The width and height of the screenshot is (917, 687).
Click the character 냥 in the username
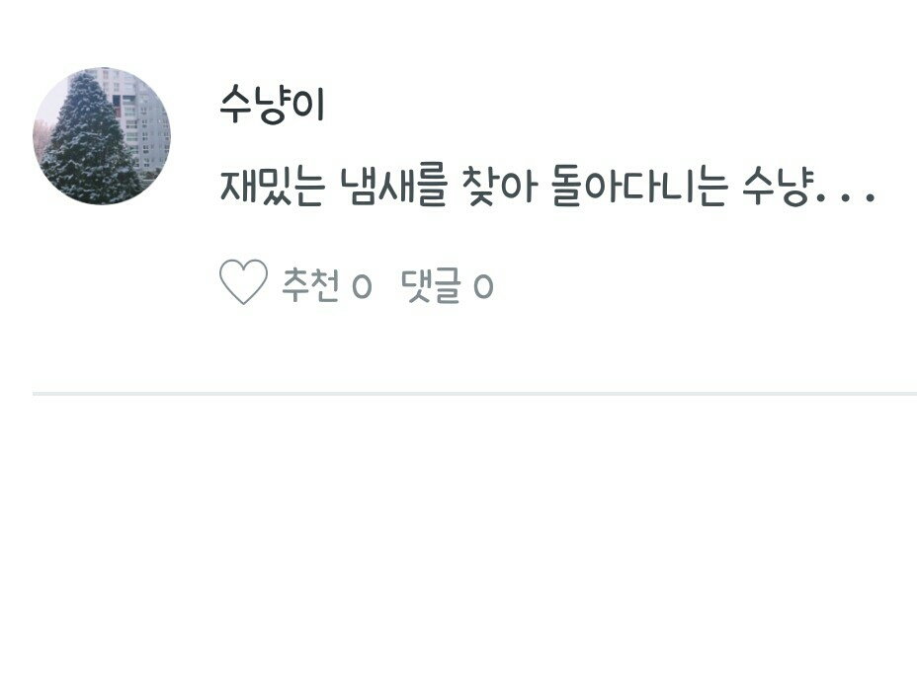tap(273, 106)
